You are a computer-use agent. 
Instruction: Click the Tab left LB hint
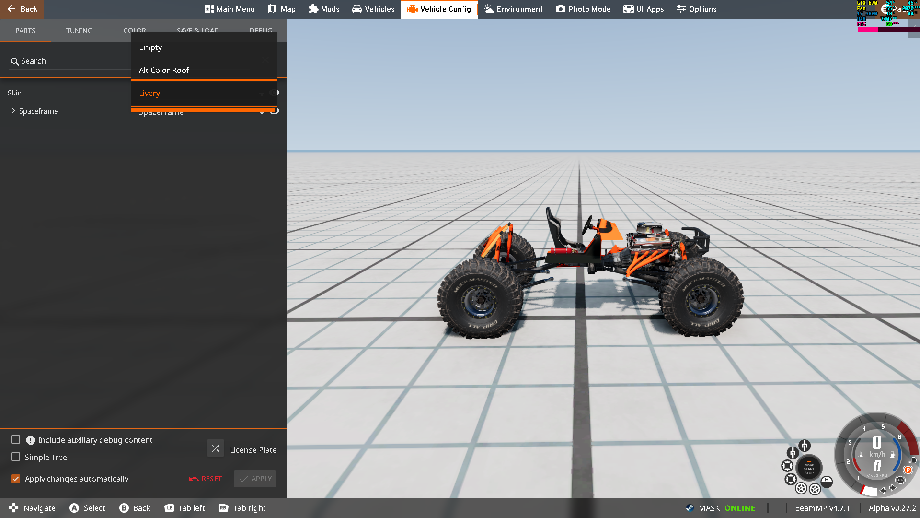pos(184,508)
